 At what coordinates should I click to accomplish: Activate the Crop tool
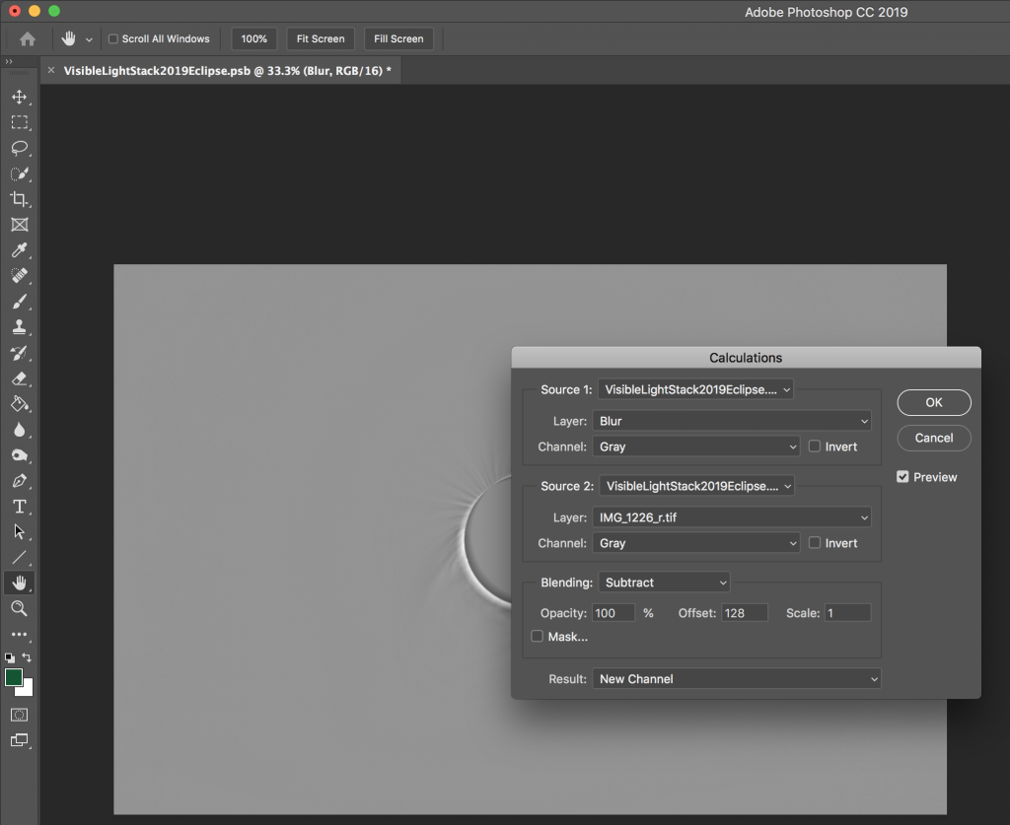[19, 199]
